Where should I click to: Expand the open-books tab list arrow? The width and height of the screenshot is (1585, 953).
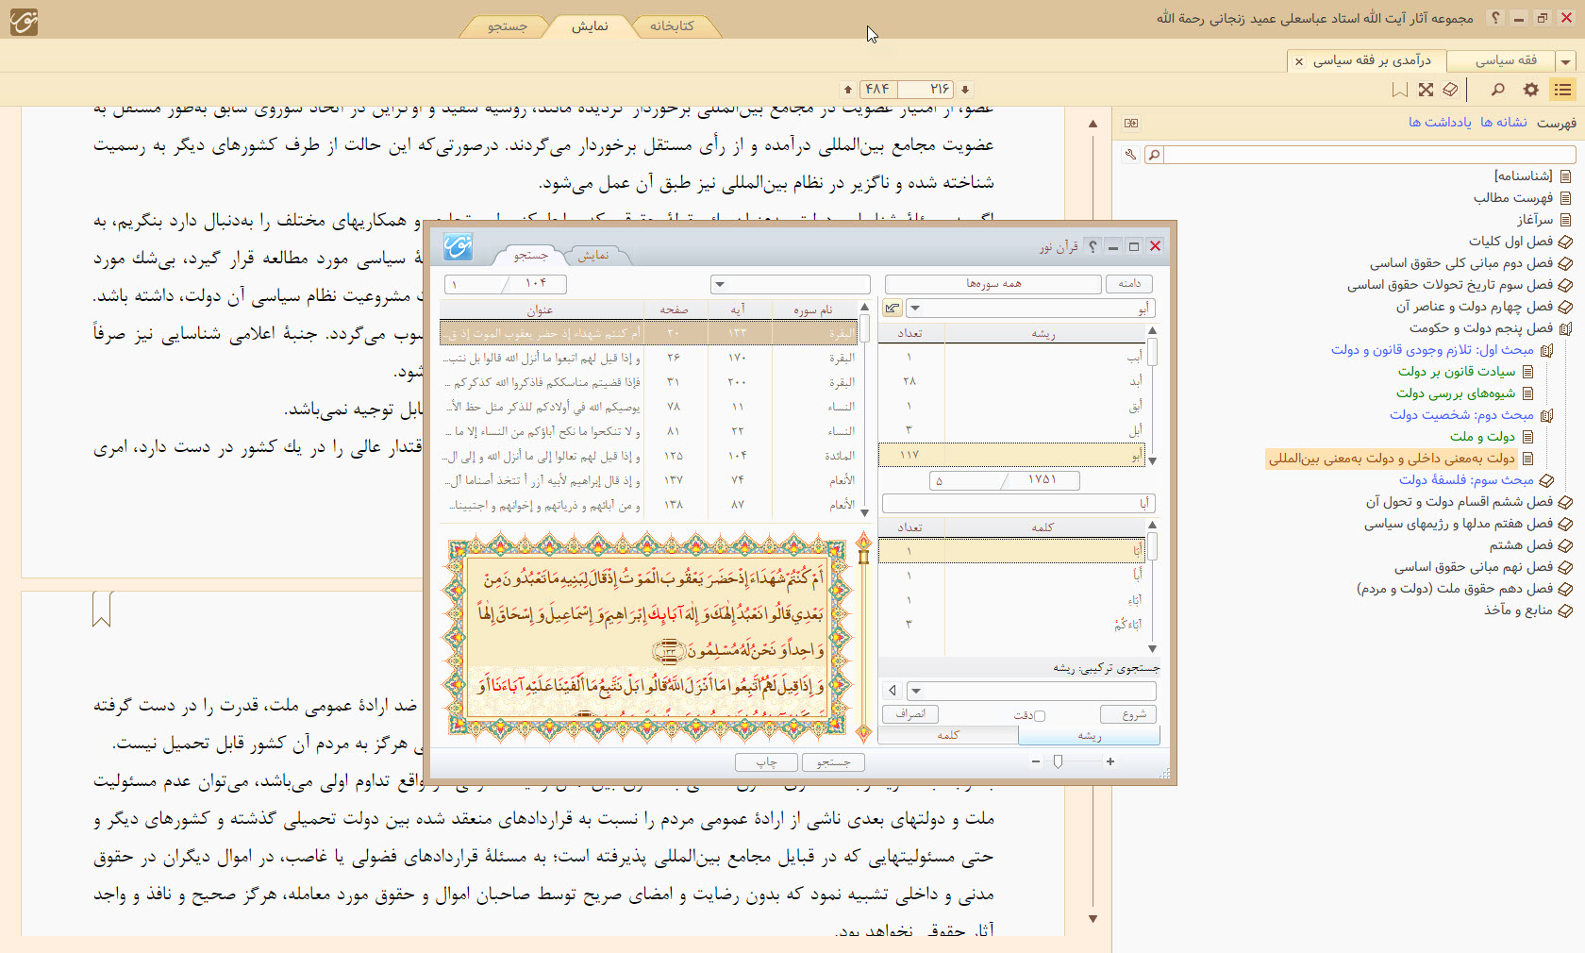1566,61
